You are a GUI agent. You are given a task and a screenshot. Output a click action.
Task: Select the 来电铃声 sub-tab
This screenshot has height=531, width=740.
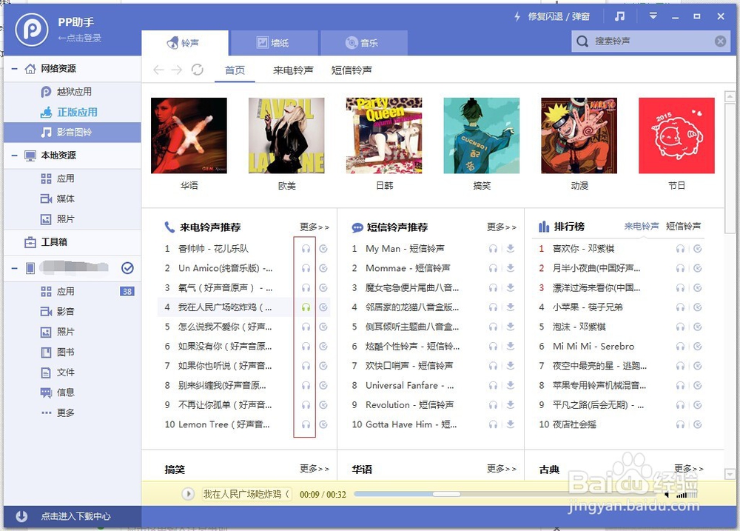coord(293,70)
